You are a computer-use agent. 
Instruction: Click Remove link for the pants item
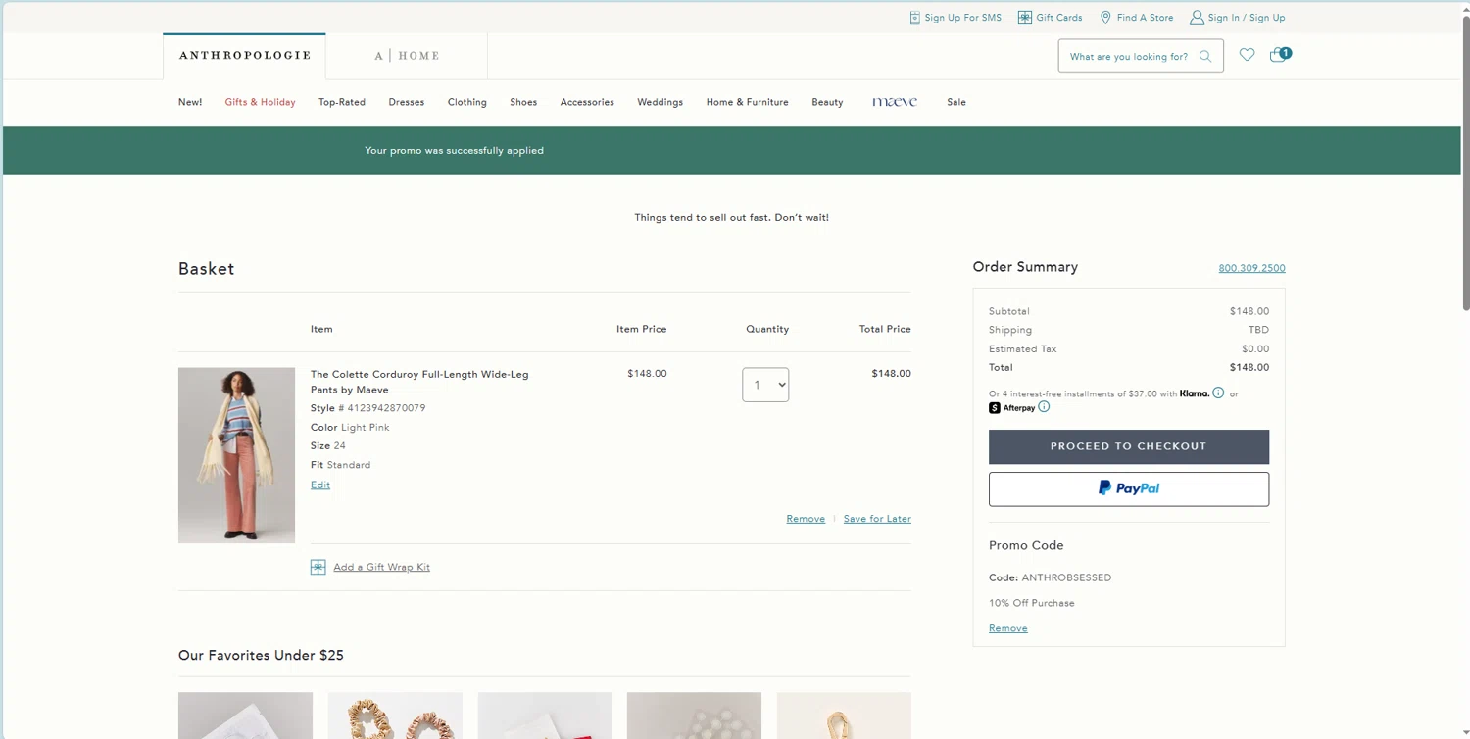point(806,519)
